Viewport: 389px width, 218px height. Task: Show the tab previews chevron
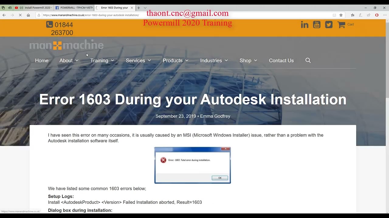(145, 8)
